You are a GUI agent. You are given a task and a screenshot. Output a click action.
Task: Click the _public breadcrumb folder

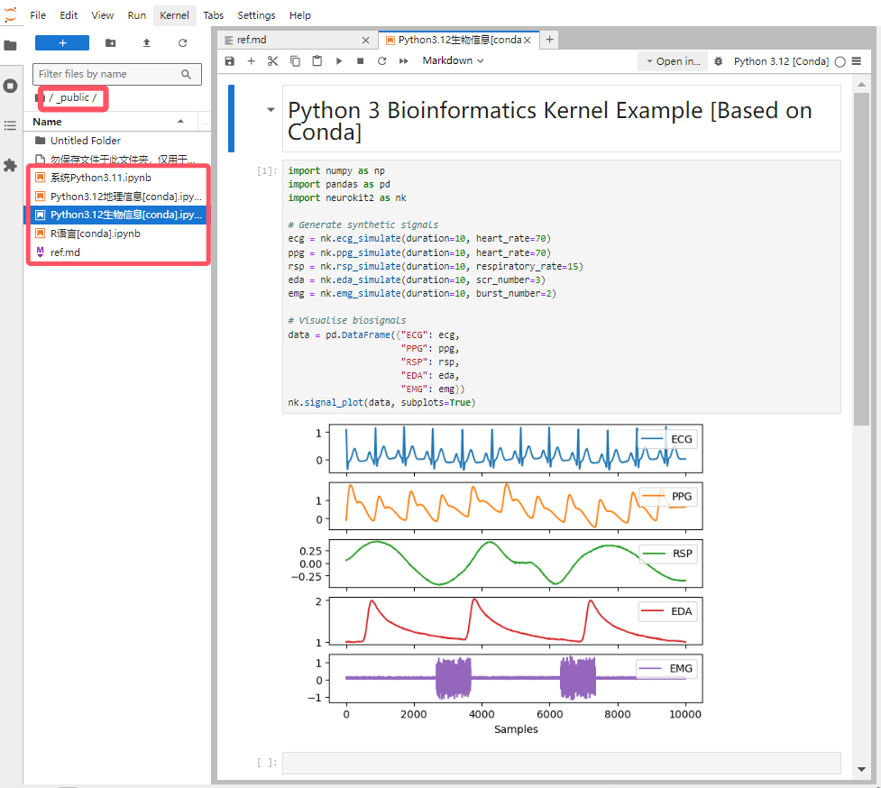click(74, 97)
